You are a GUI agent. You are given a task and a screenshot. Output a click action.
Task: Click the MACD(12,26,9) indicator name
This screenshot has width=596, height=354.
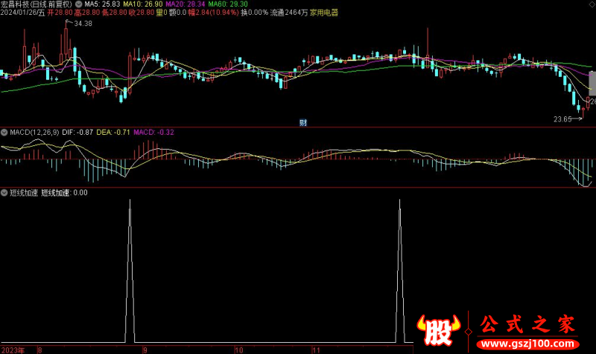coord(34,133)
